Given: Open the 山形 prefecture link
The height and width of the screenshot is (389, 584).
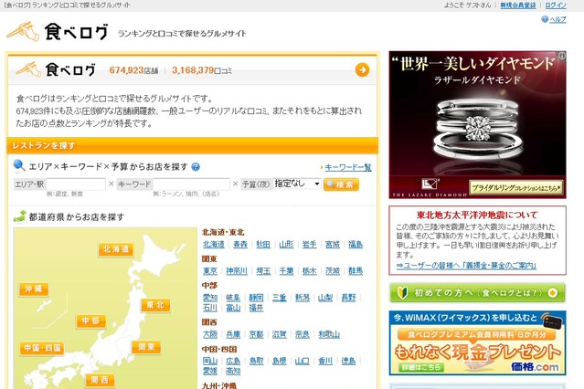Looking at the screenshot, I should point(286,244).
